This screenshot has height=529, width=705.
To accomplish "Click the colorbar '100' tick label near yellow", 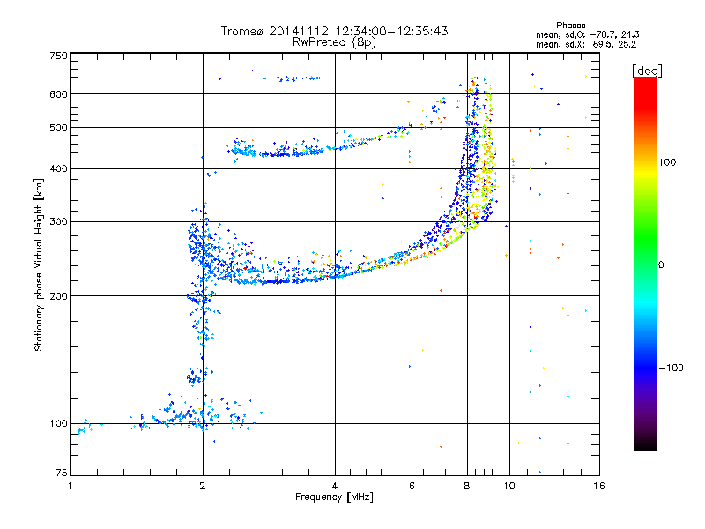I will 667,162.
